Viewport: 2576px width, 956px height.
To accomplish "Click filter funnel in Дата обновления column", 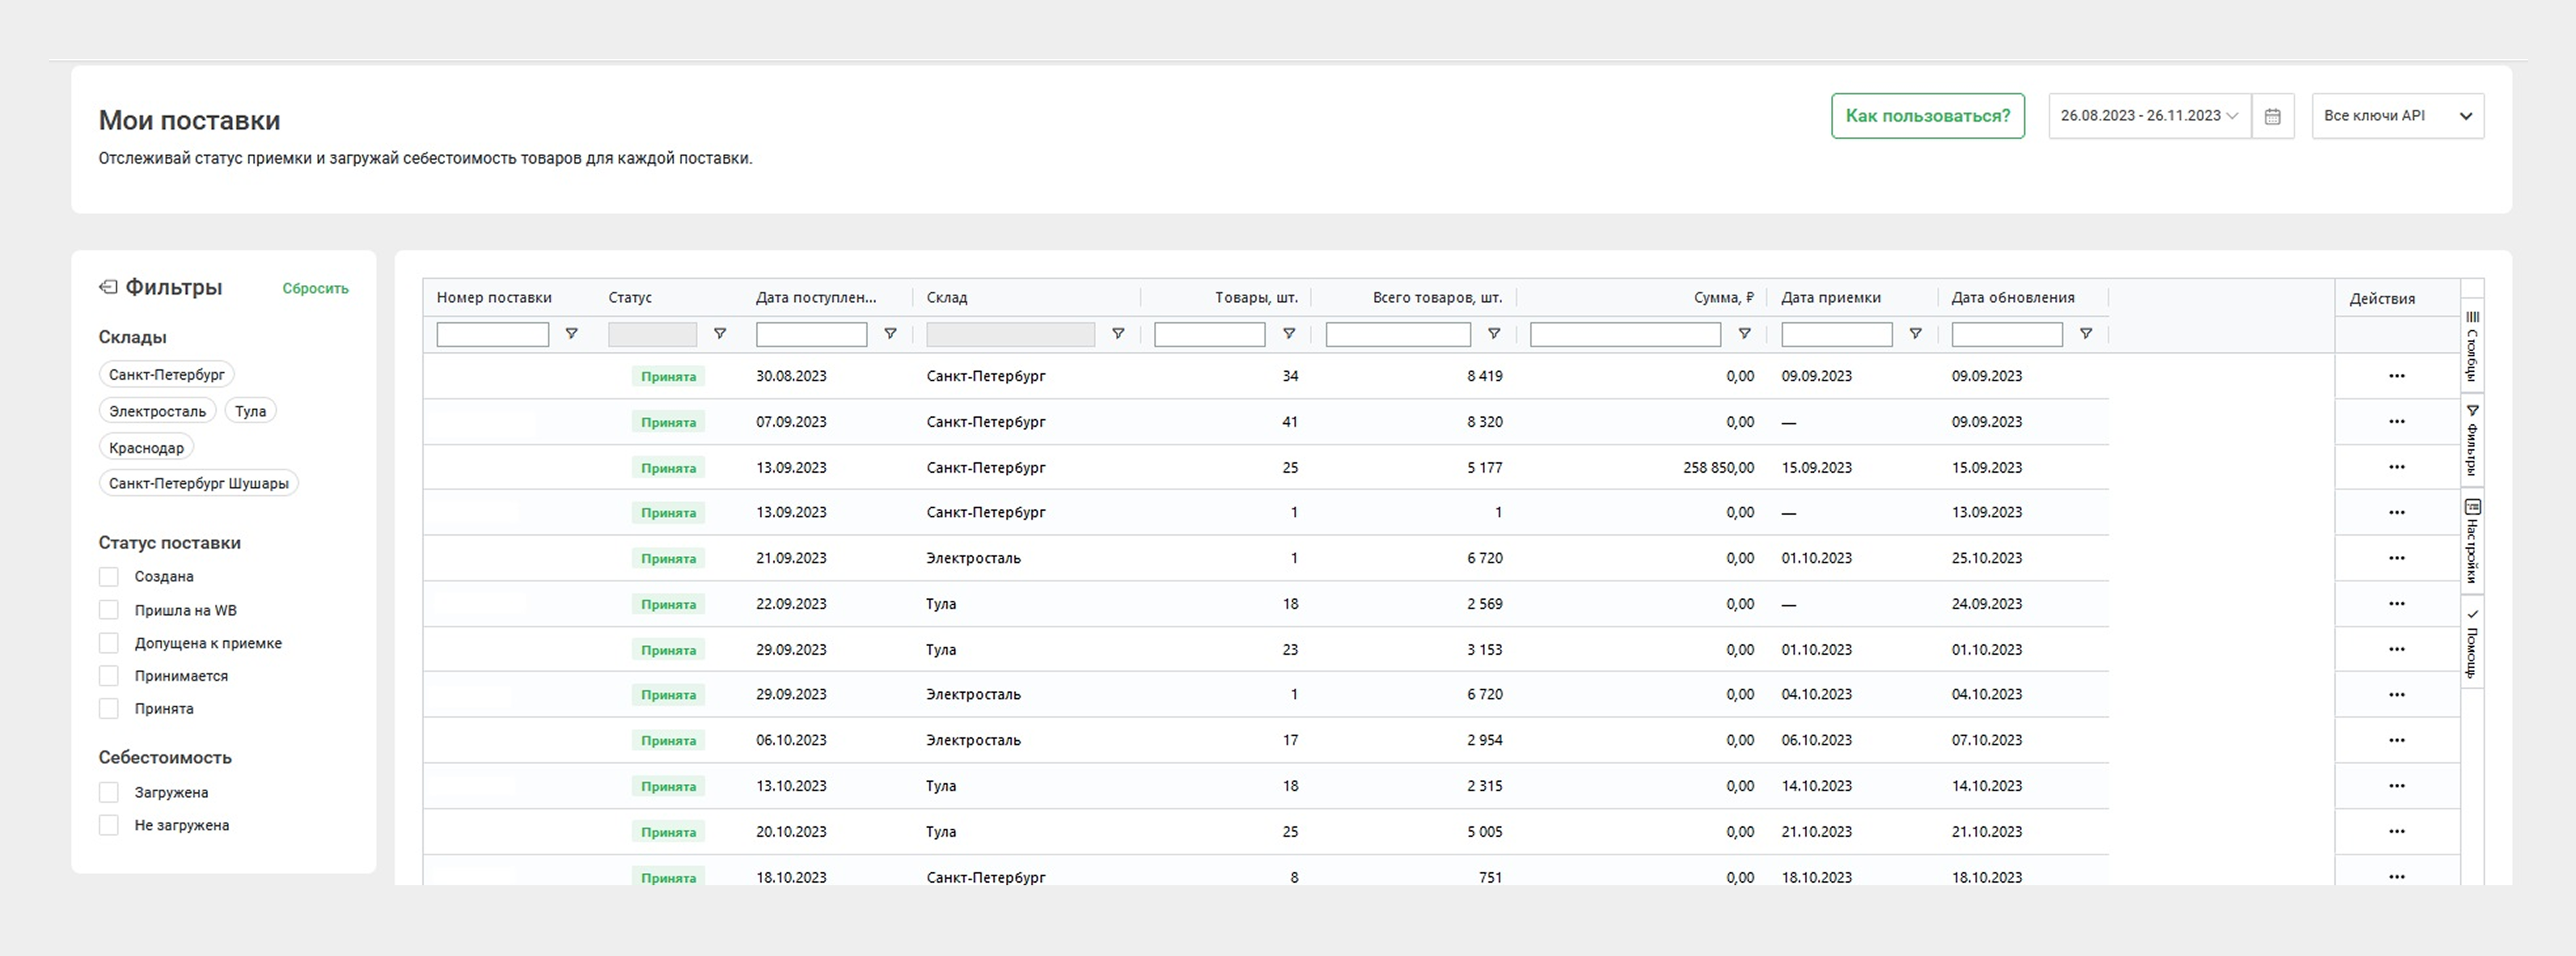I will 2085,334.
